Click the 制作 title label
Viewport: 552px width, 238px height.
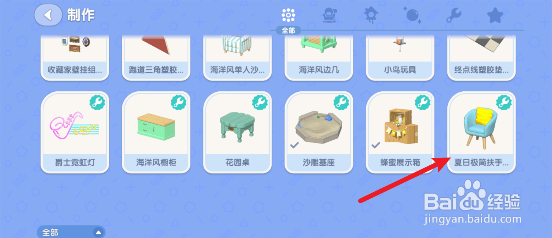tap(81, 15)
